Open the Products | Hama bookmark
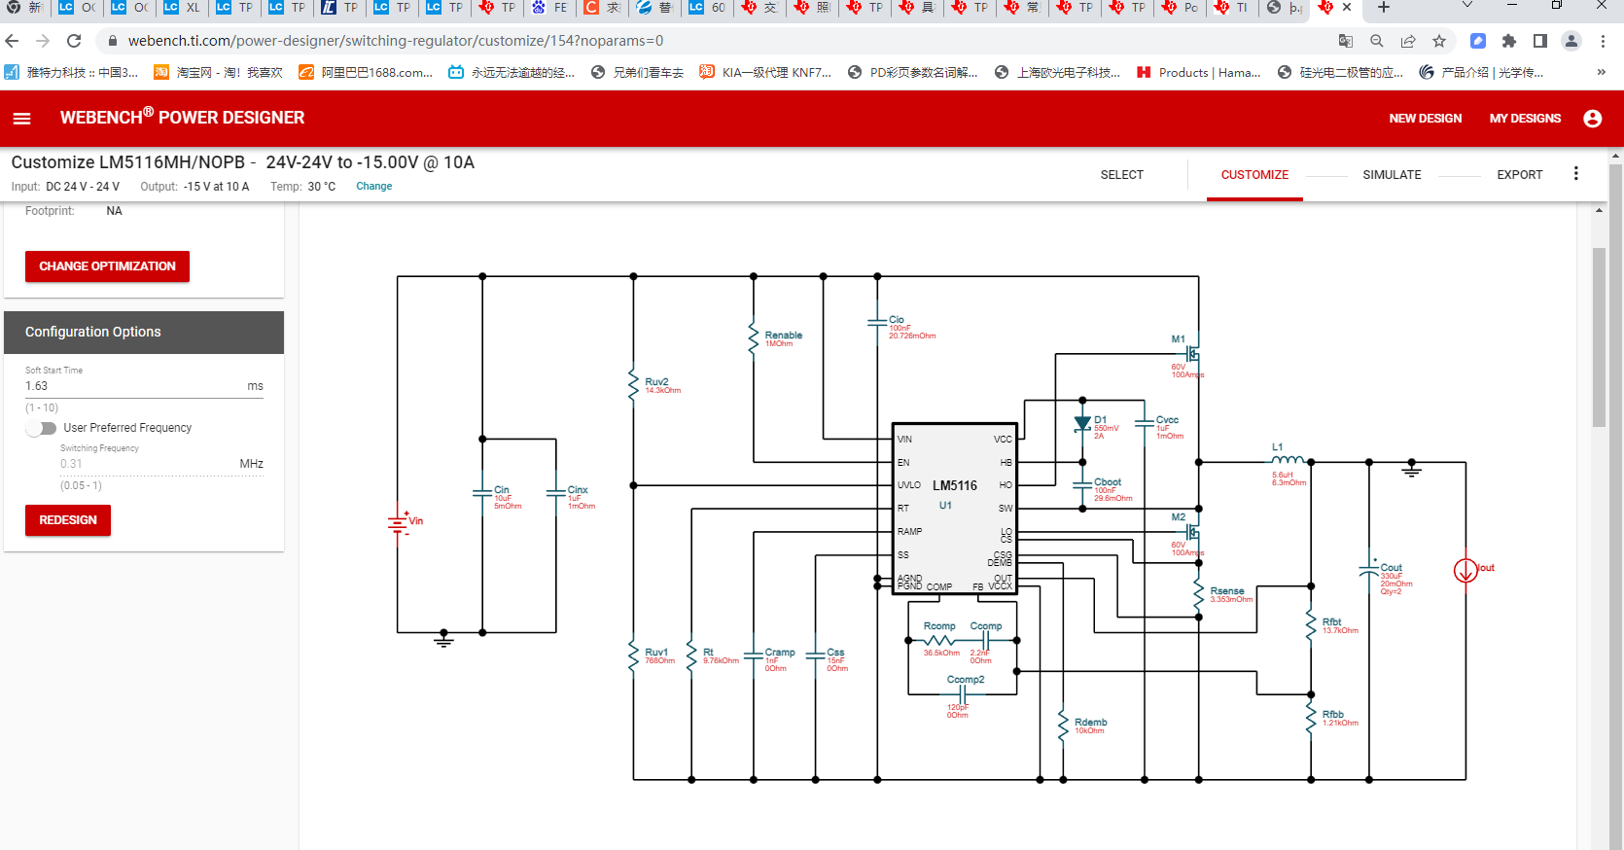Screen dimensions: 1624x850 tap(1198, 72)
